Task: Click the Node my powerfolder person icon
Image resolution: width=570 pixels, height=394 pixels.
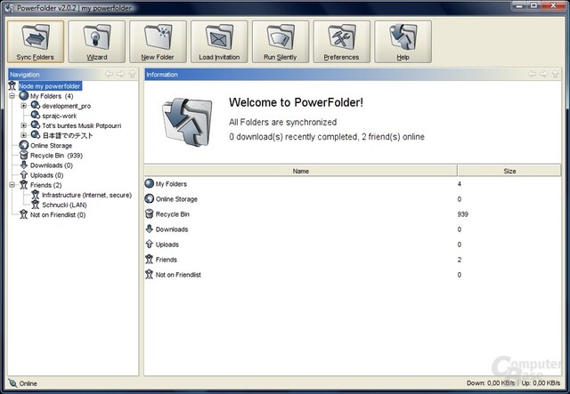Action: [12, 86]
